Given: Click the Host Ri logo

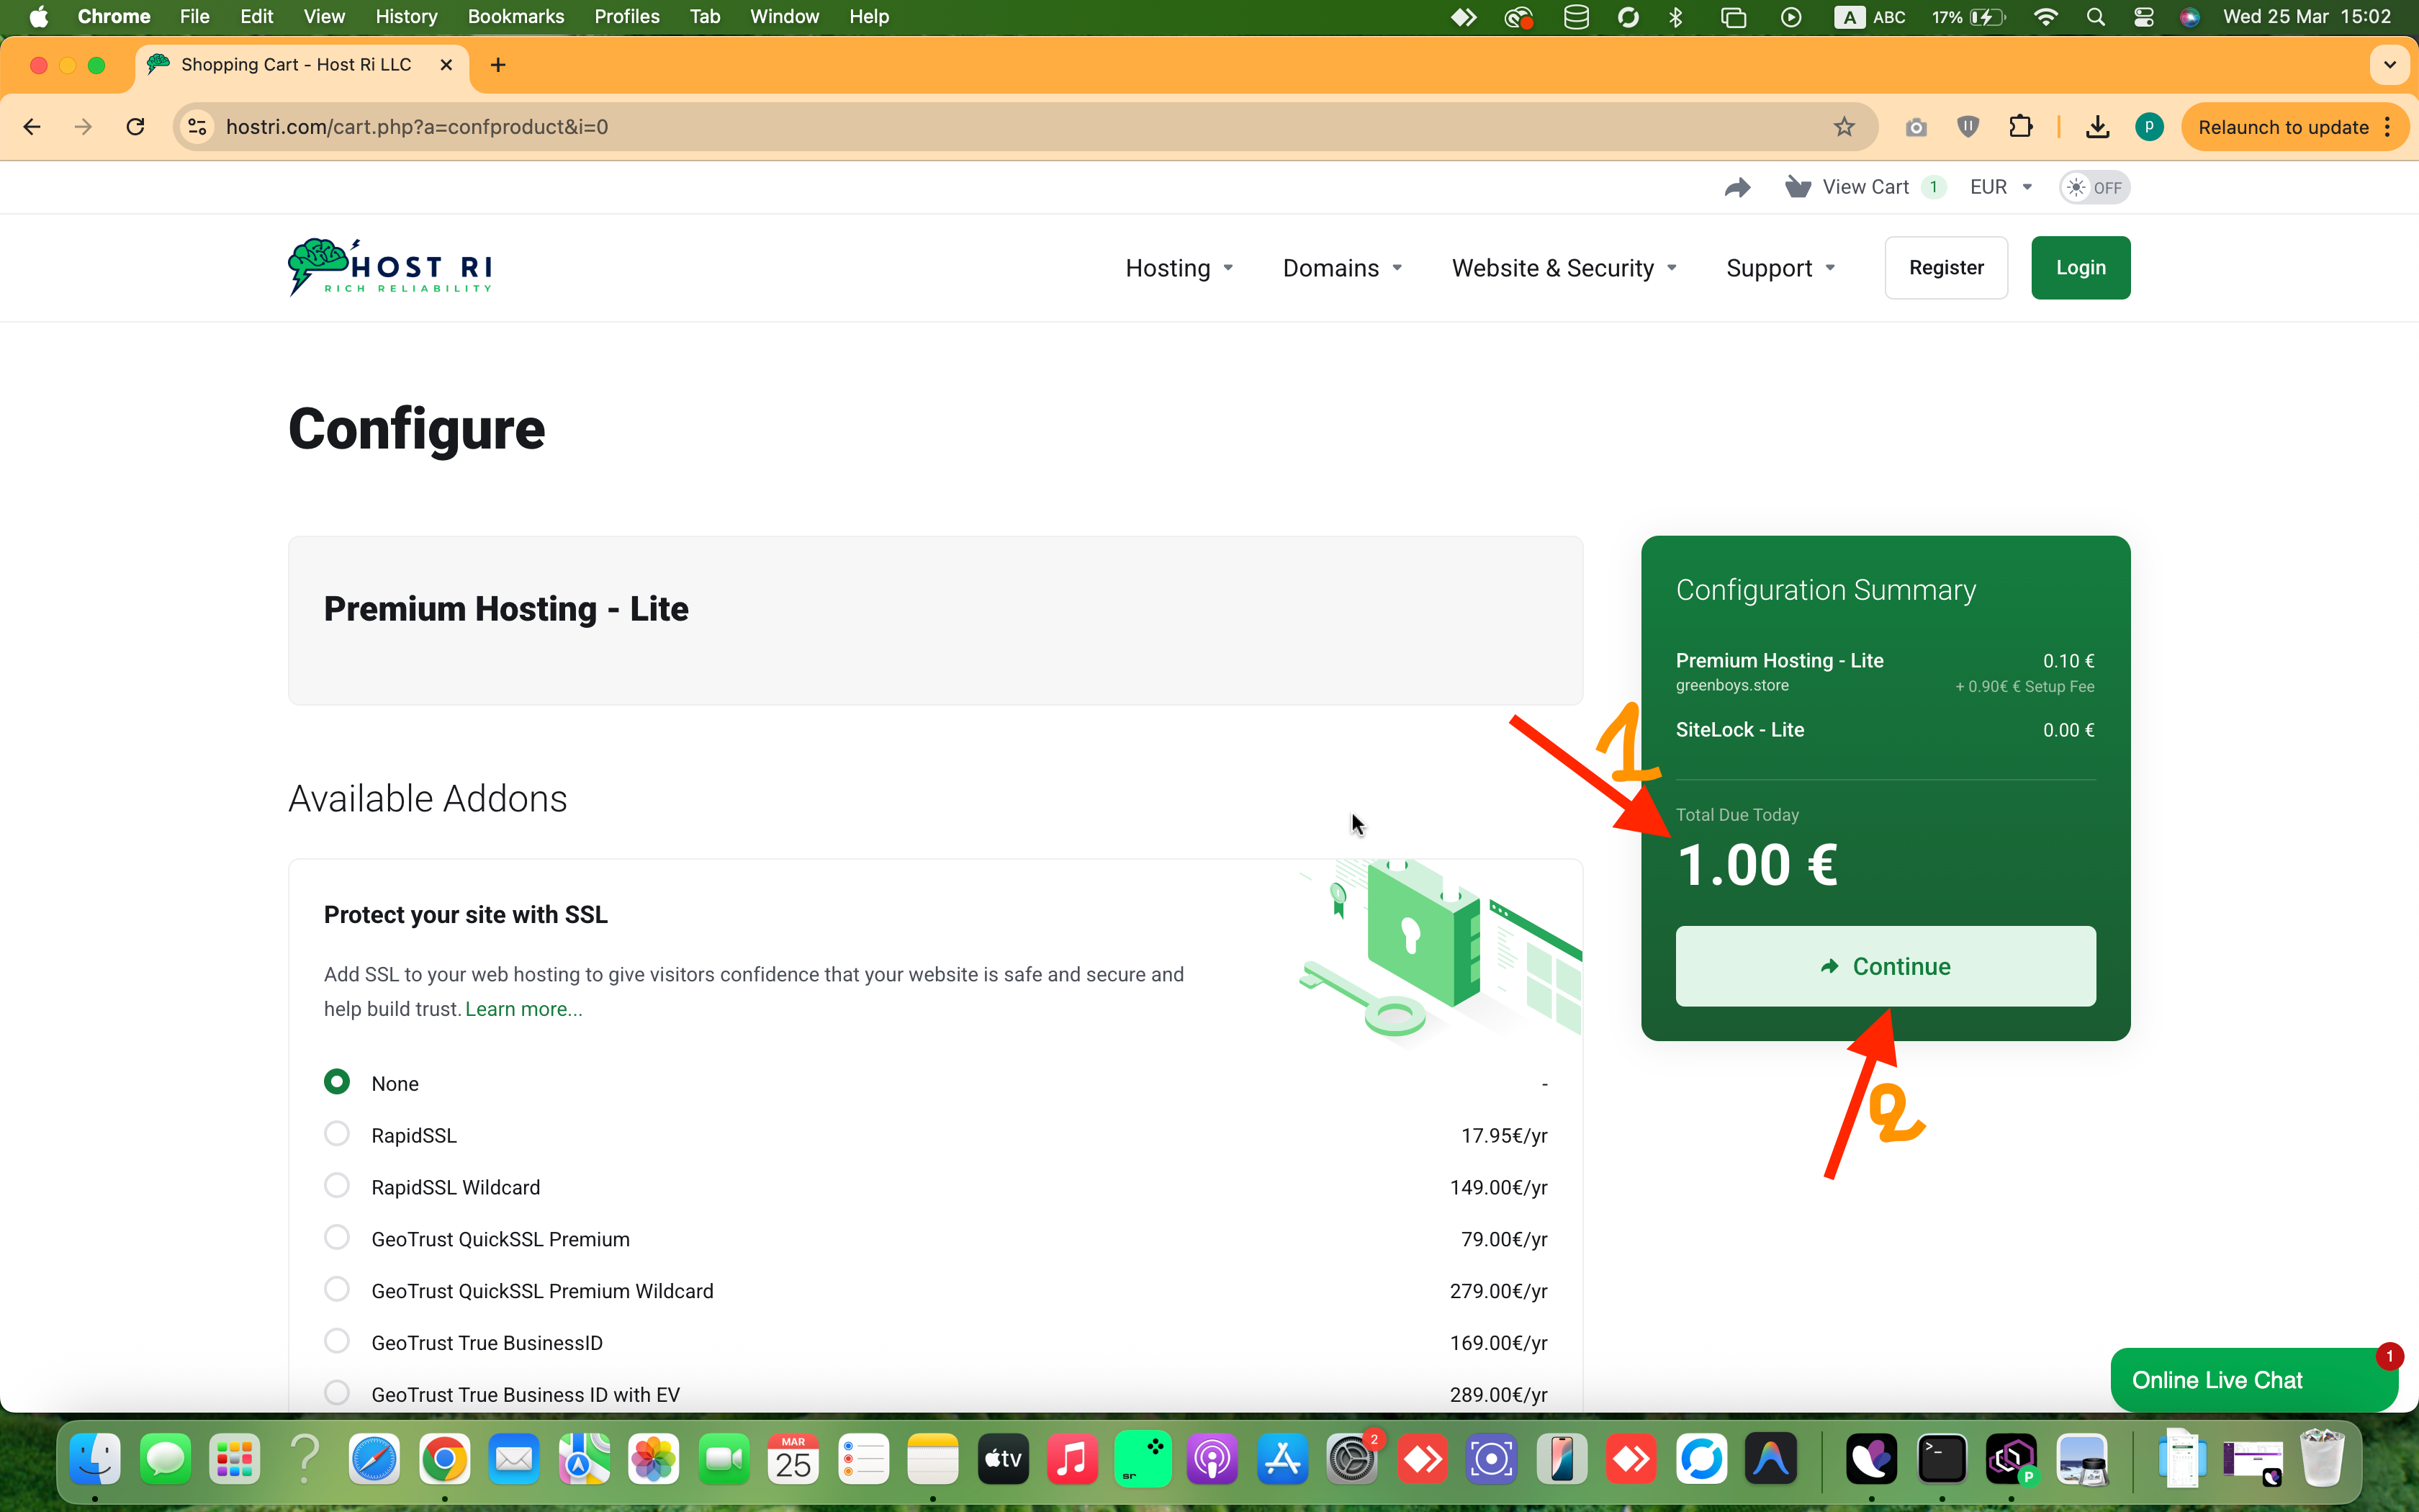Looking at the screenshot, I should coord(389,267).
